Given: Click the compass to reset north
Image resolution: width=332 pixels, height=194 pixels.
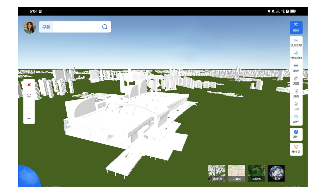Looking at the screenshot, I should tap(29, 85).
